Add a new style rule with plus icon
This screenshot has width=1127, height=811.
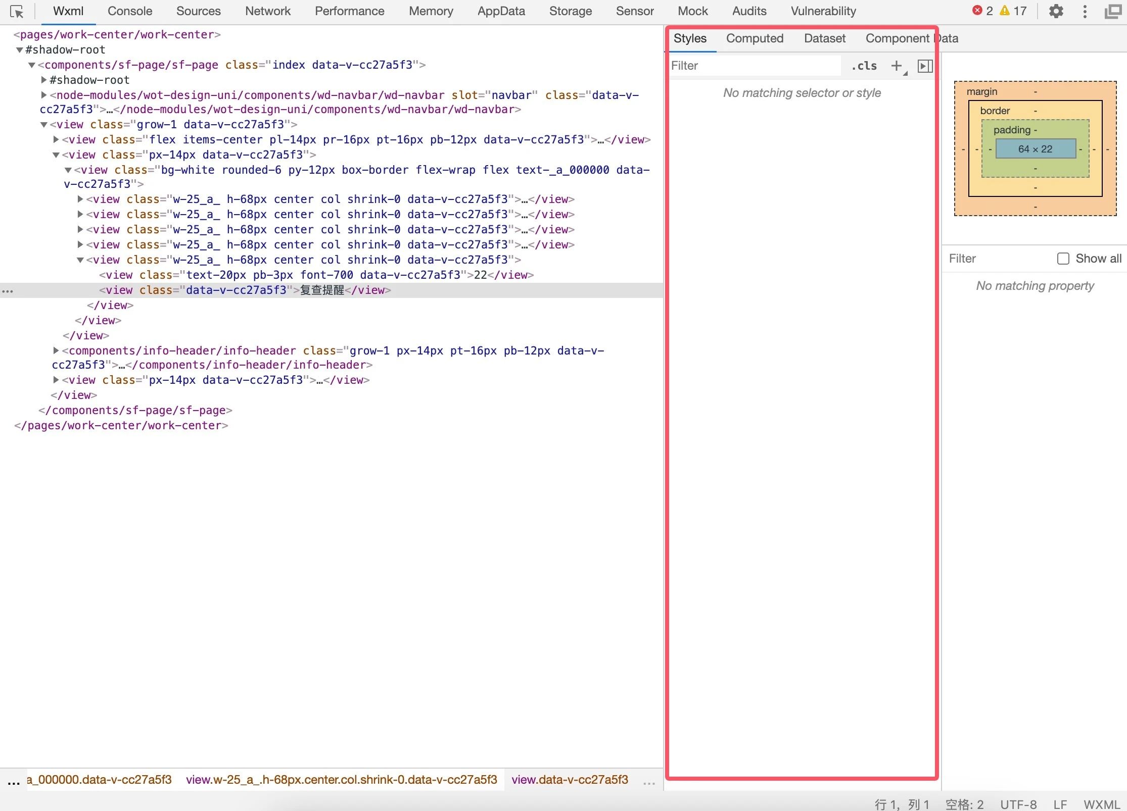tap(897, 66)
